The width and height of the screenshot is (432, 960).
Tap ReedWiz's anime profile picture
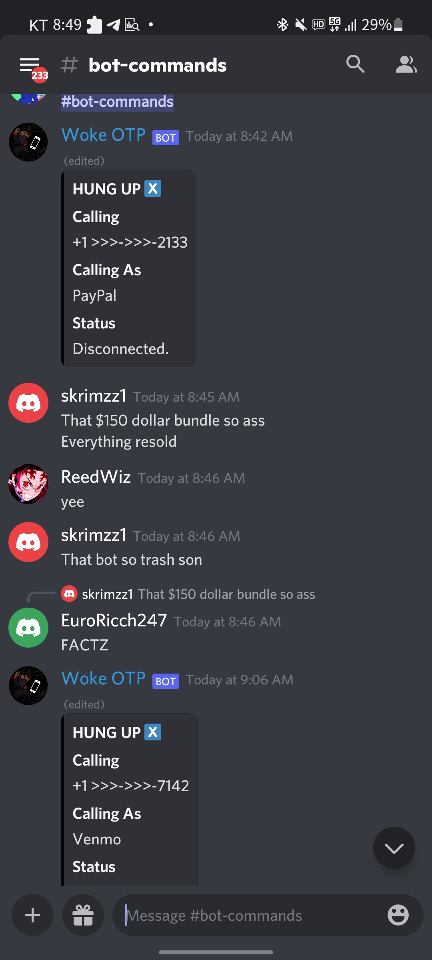click(28, 484)
